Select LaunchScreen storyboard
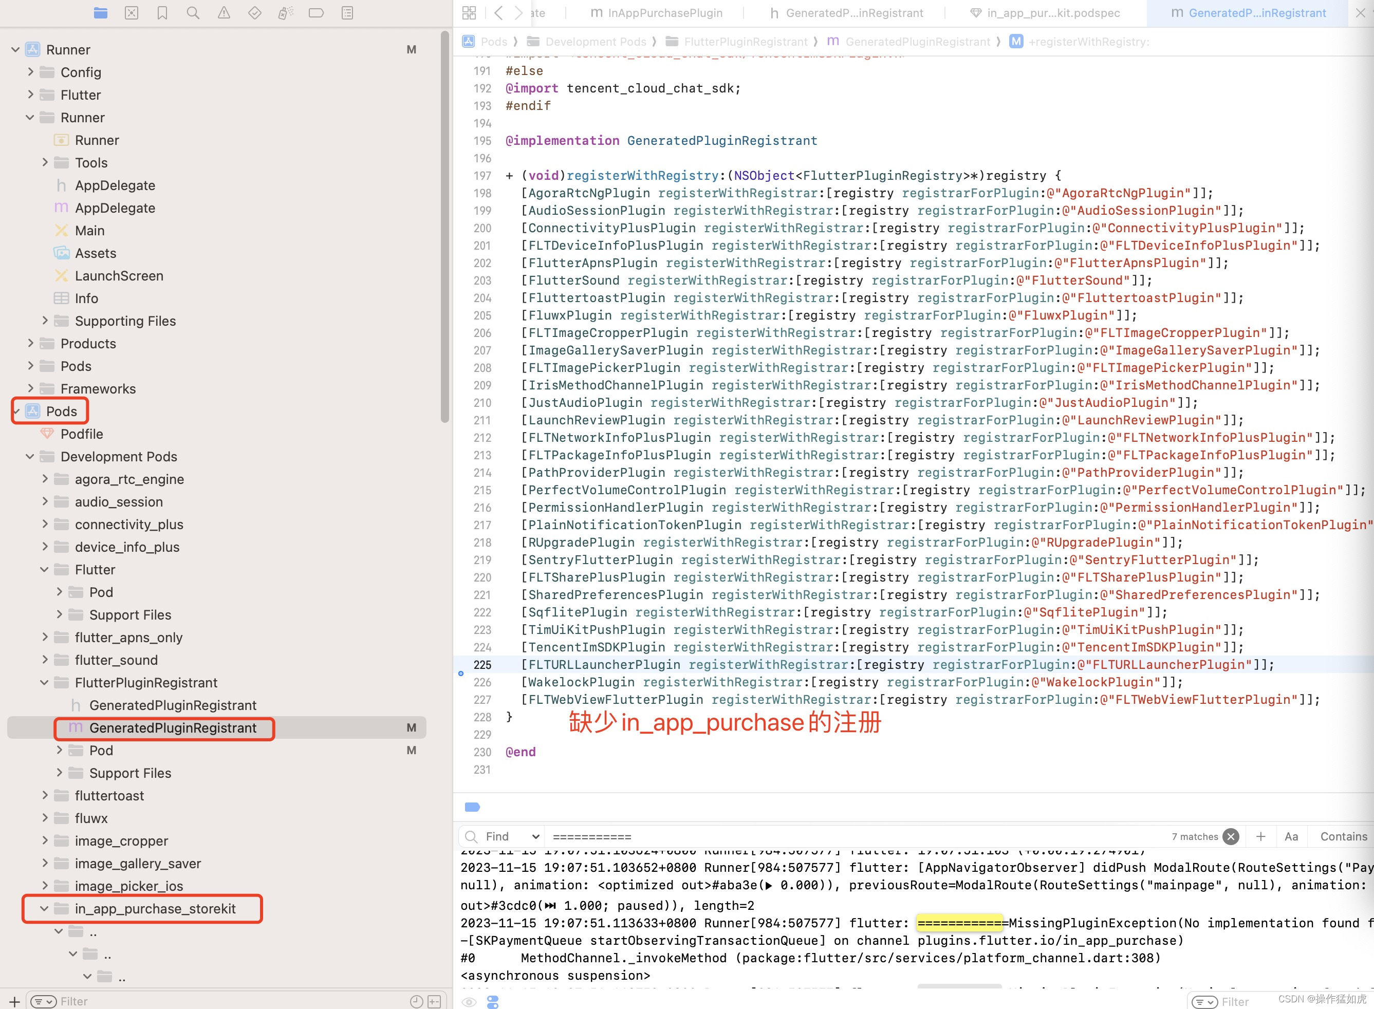 [x=119, y=275]
